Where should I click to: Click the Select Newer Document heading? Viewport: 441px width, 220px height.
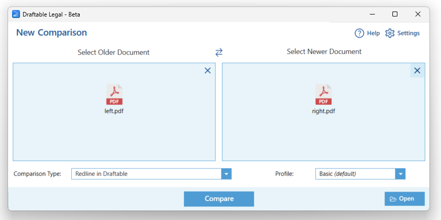(324, 51)
